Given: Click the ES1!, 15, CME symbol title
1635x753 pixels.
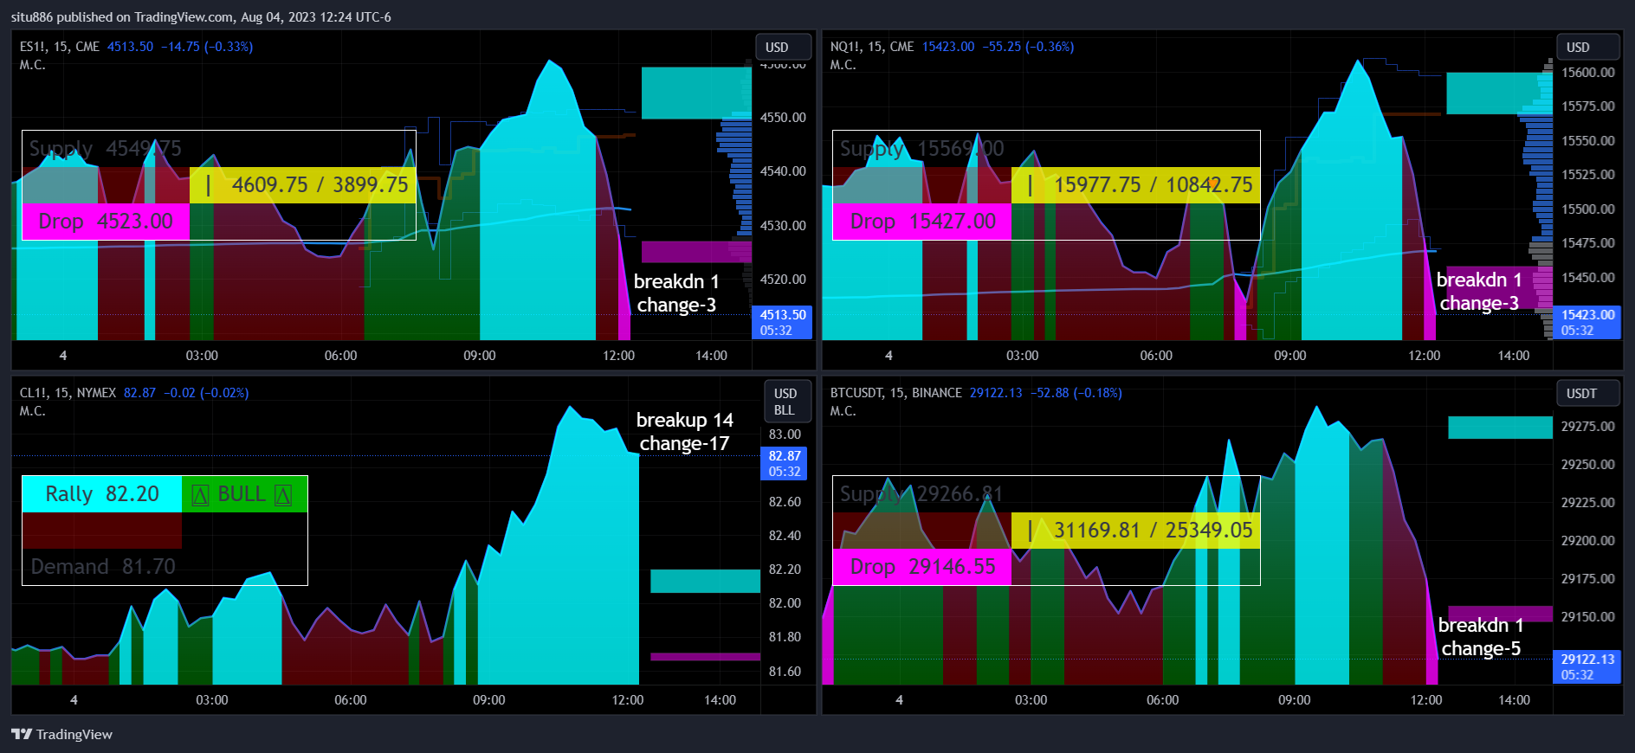Looking at the screenshot, I should coord(60,47).
